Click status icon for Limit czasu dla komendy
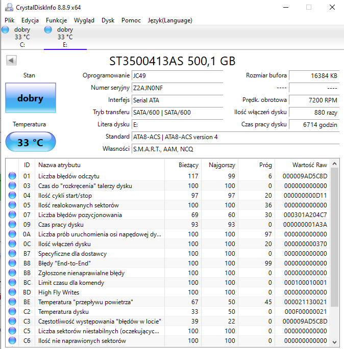This screenshot has height=349, width=344. click(12, 282)
